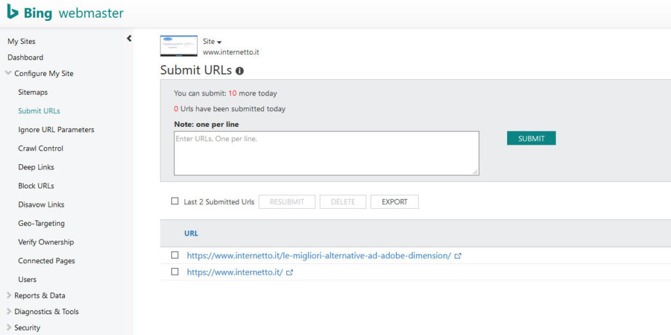
Task: Collapse the sidebar with the left arrow
Action: (x=129, y=39)
